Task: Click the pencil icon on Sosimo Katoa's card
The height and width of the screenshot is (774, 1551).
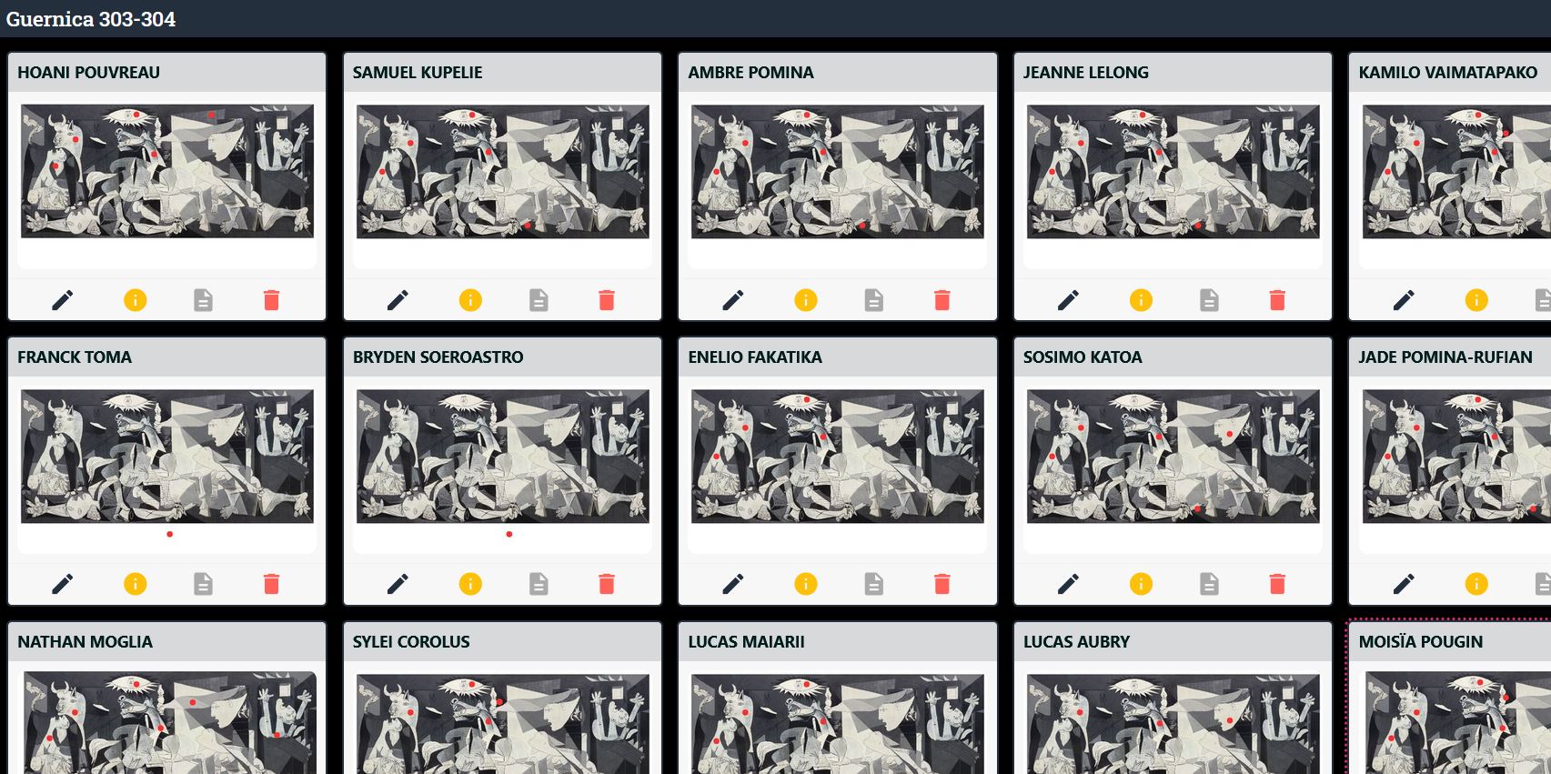Action: tap(1069, 584)
